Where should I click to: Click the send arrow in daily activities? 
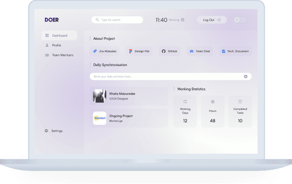[x=246, y=76]
